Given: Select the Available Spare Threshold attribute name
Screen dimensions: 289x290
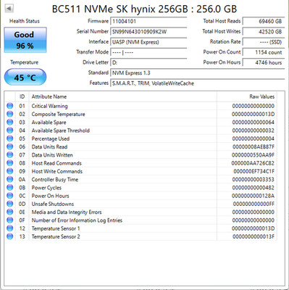Looking at the screenshot, I should (x=61, y=130).
